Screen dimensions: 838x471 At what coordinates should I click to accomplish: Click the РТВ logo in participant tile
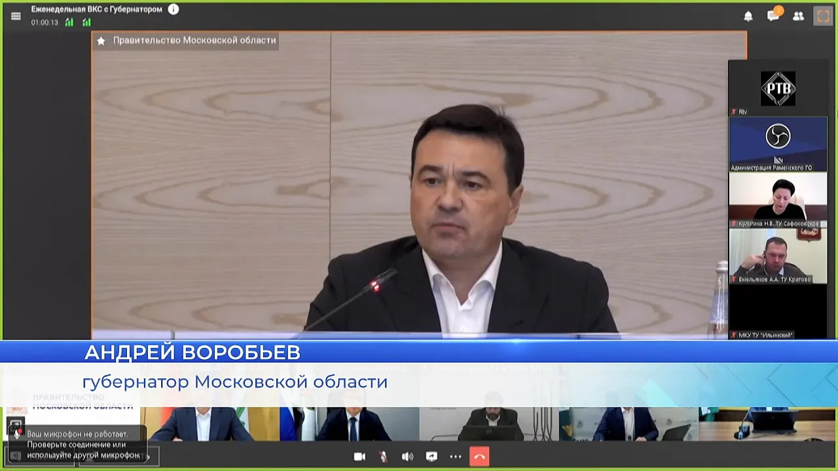(778, 88)
